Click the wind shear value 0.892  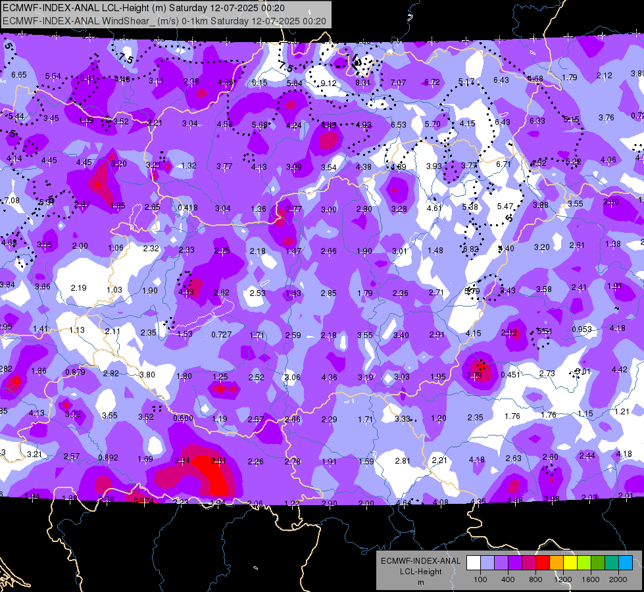pos(108,458)
